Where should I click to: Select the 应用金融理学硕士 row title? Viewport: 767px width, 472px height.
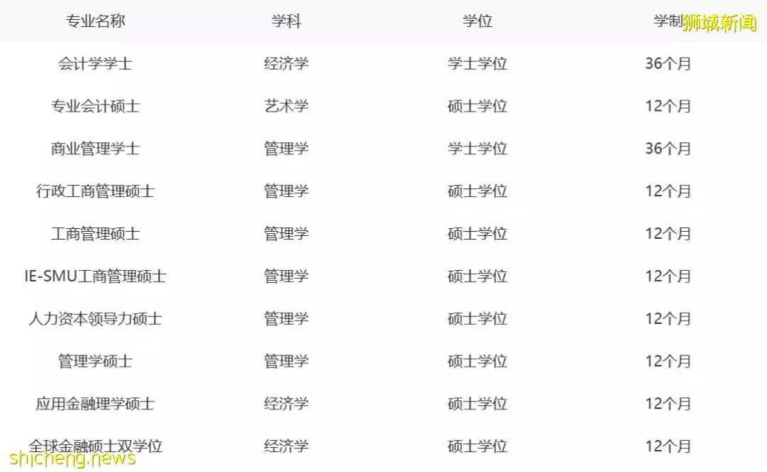(95, 404)
